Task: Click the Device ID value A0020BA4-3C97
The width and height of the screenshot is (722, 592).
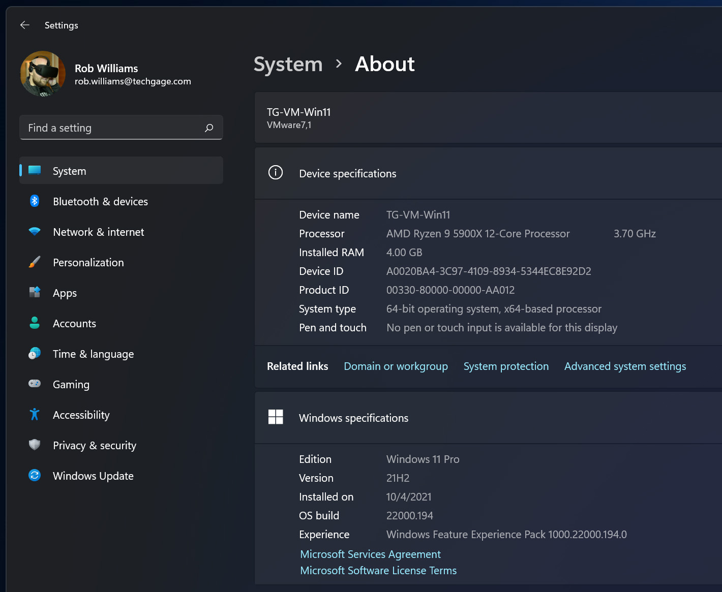Action: tap(489, 271)
